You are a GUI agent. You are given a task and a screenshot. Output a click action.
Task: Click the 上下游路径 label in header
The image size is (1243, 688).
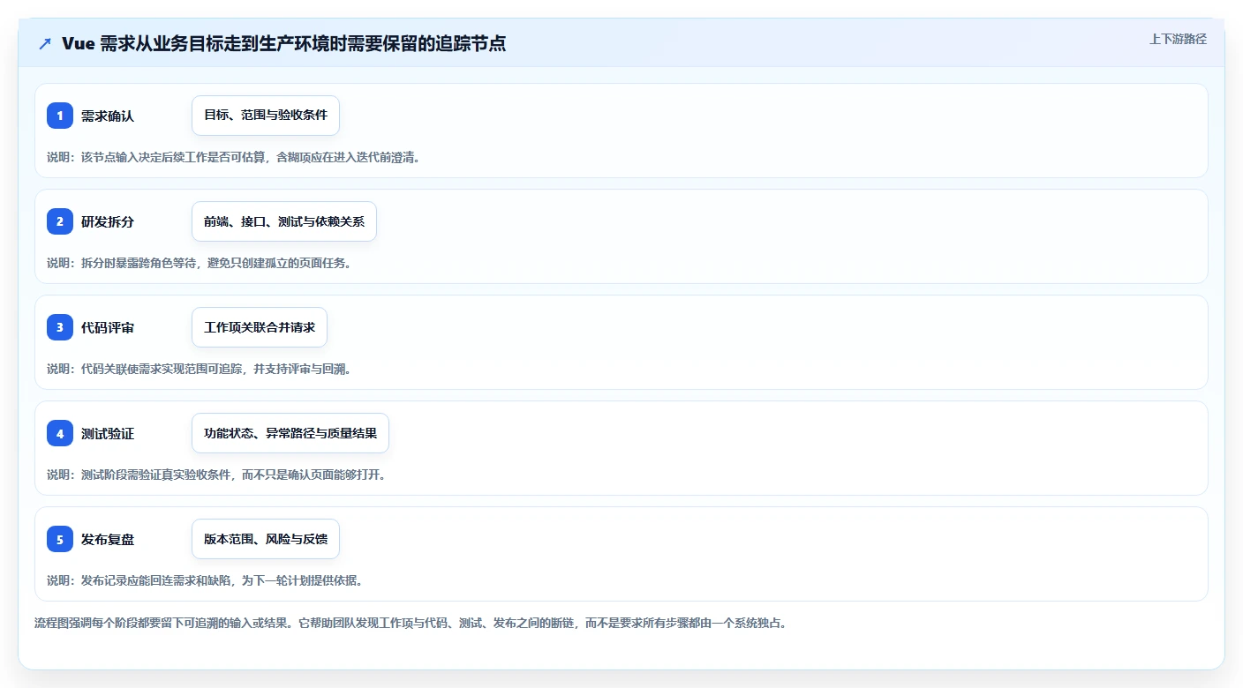1178,39
